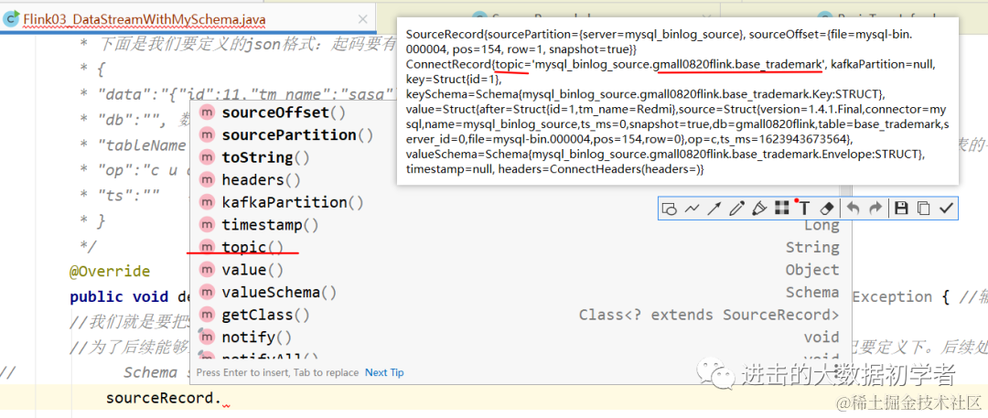Click the @Override annotation in the code

click(x=110, y=272)
